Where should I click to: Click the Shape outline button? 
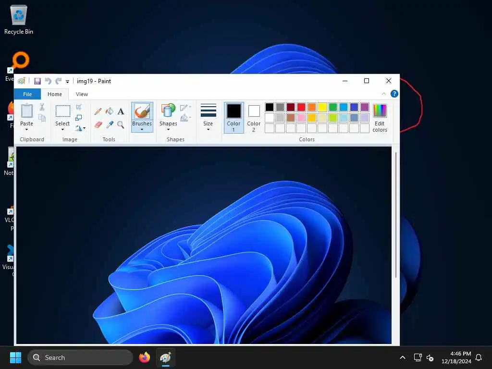185,108
